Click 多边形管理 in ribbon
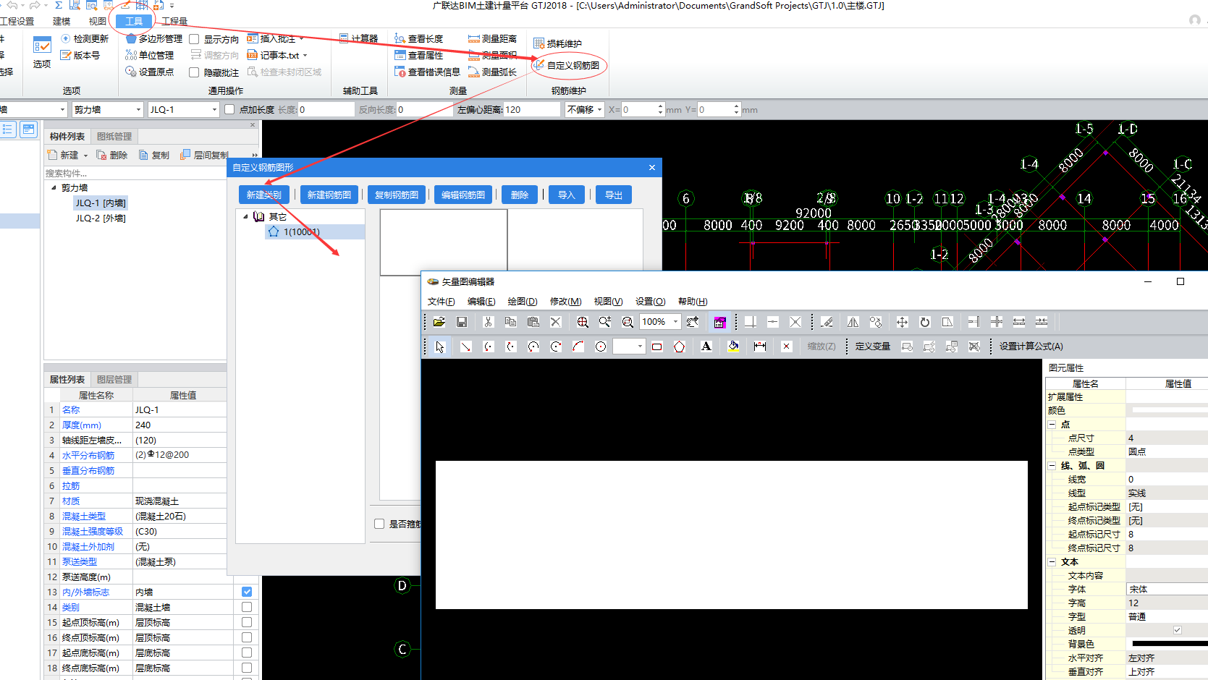1208x680 pixels. pyautogui.click(x=153, y=38)
